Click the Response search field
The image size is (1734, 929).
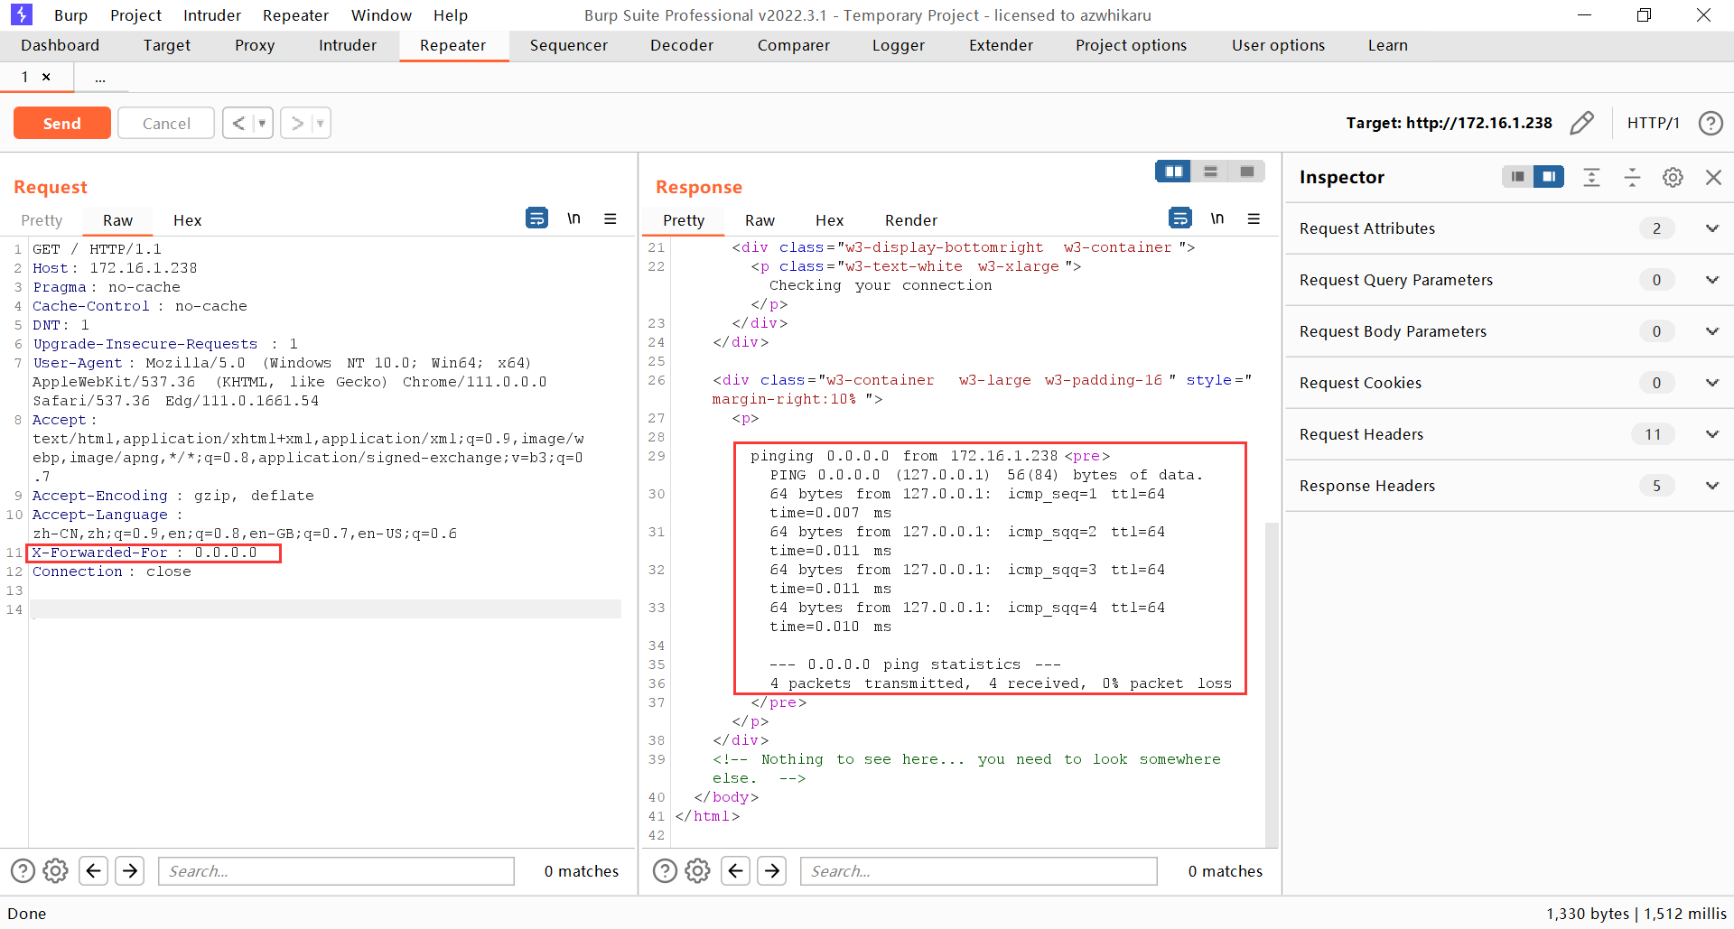coord(979,870)
